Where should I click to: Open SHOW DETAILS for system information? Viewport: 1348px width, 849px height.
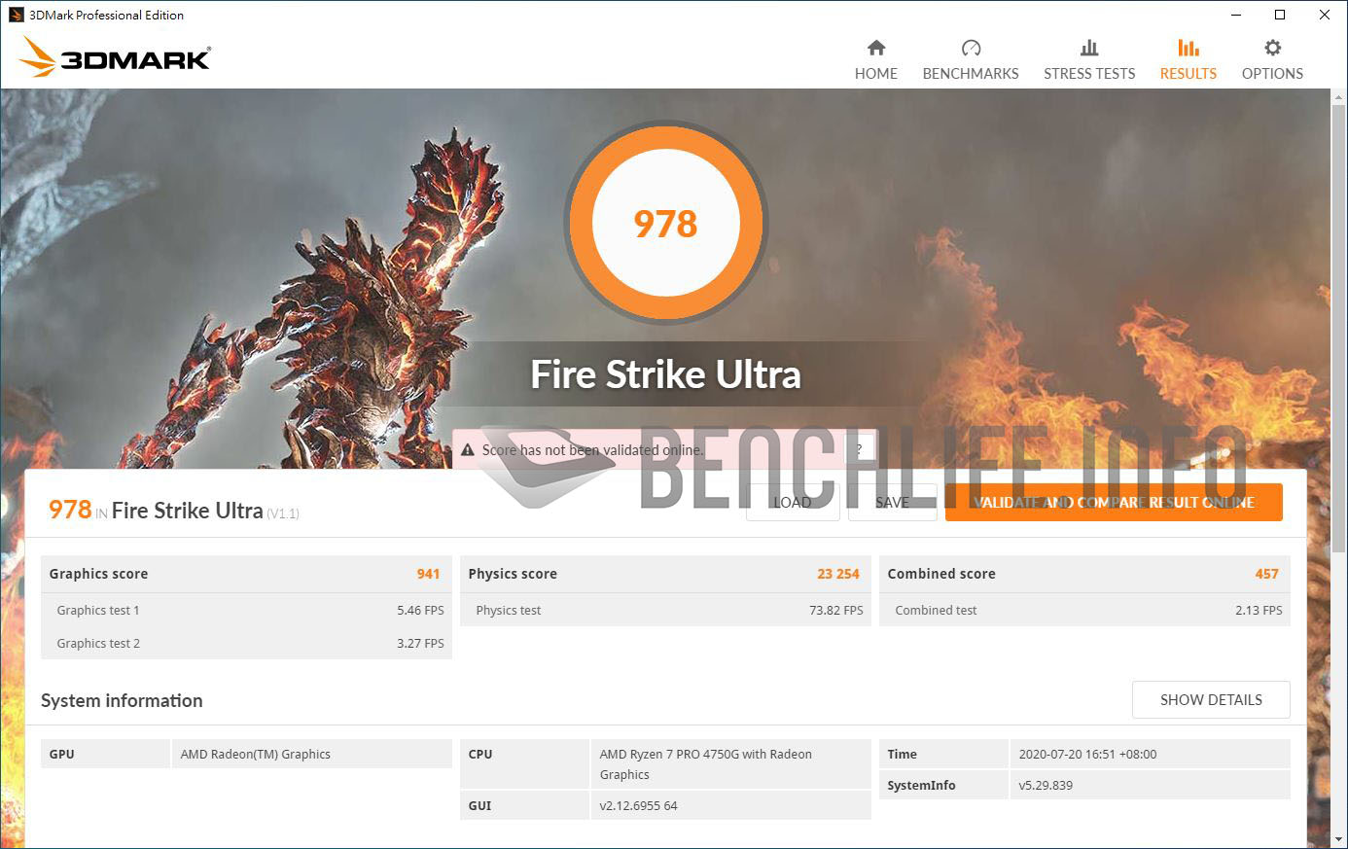click(1211, 699)
